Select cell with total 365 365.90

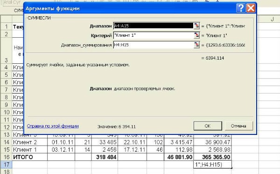coord(212,157)
